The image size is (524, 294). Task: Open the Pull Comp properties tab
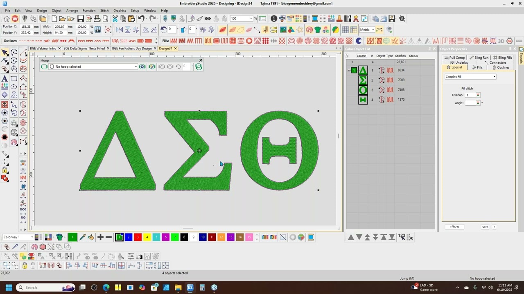point(455,58)
